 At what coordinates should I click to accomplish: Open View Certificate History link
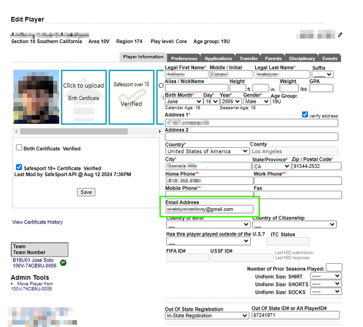[x=37, y=222]
